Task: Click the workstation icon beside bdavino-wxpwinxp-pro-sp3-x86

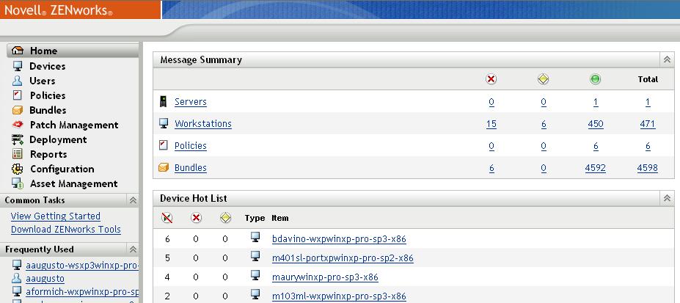Action: coord(255,238)
